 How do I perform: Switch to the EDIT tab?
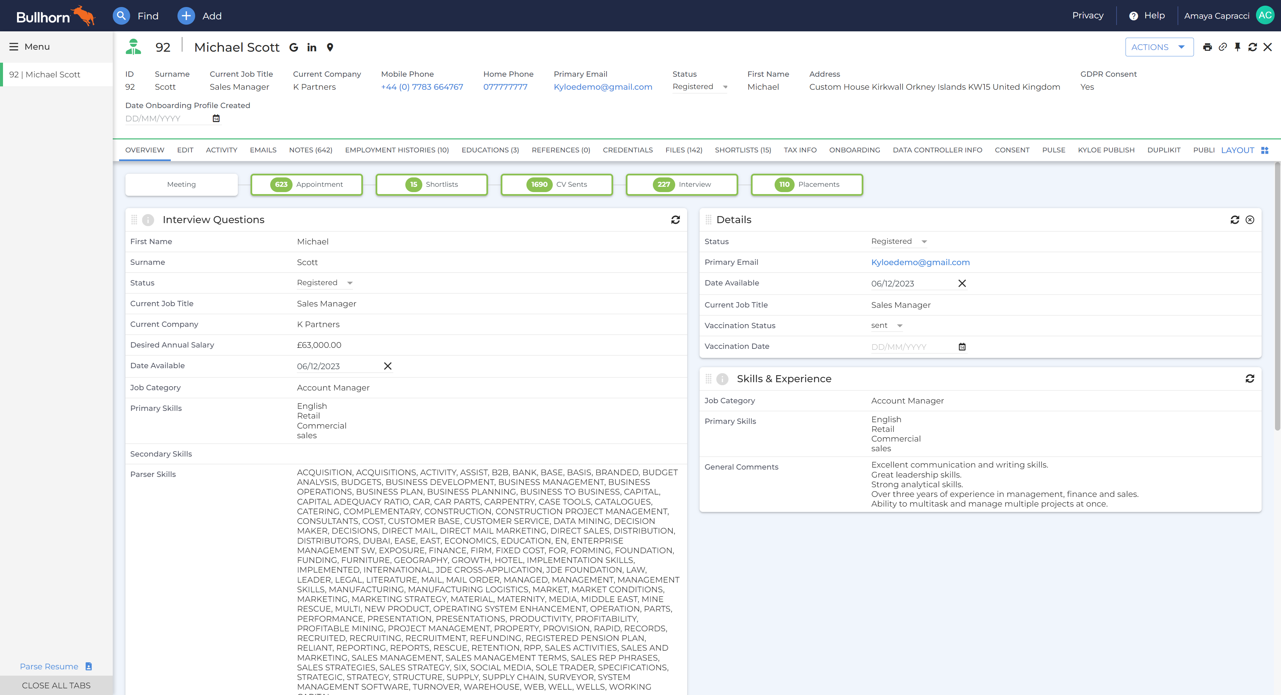(185, 150)
